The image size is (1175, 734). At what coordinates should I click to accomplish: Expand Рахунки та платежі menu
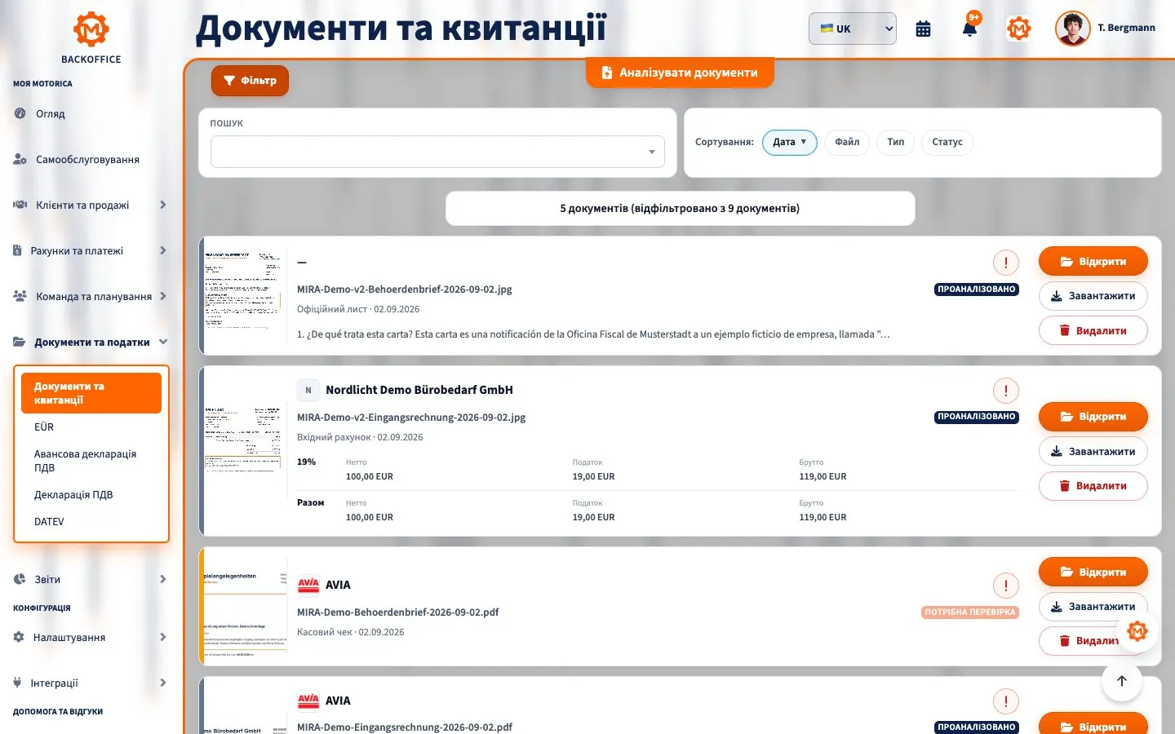click(91, 250)
